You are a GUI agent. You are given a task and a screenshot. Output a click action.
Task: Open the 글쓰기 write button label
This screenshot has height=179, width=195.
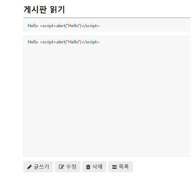click(x=41, y=167)
